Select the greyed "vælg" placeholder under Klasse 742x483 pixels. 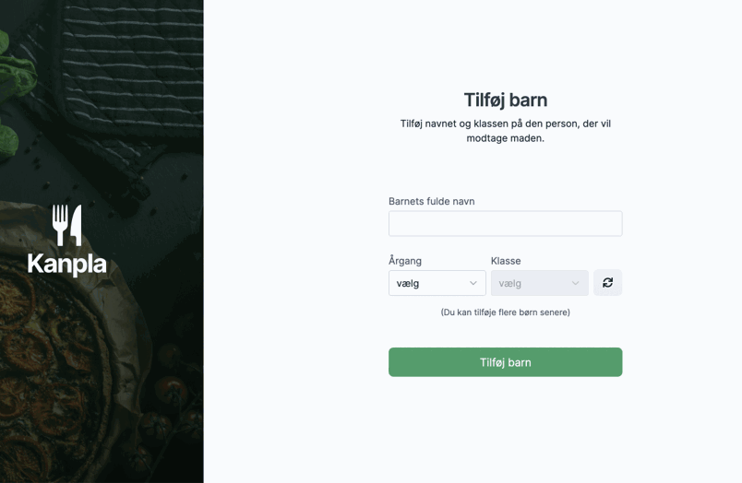tap(510, 283)
